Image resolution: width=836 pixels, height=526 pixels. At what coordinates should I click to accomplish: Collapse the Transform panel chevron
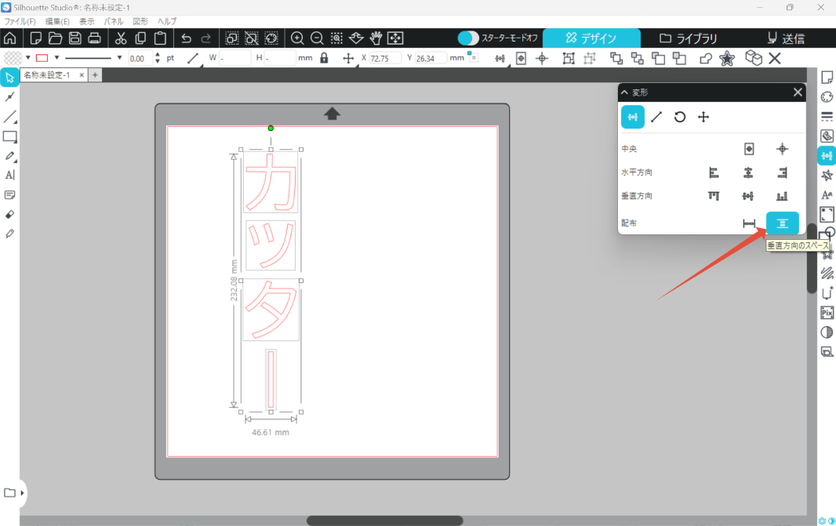pyautogui.click(x=625, y=93)
